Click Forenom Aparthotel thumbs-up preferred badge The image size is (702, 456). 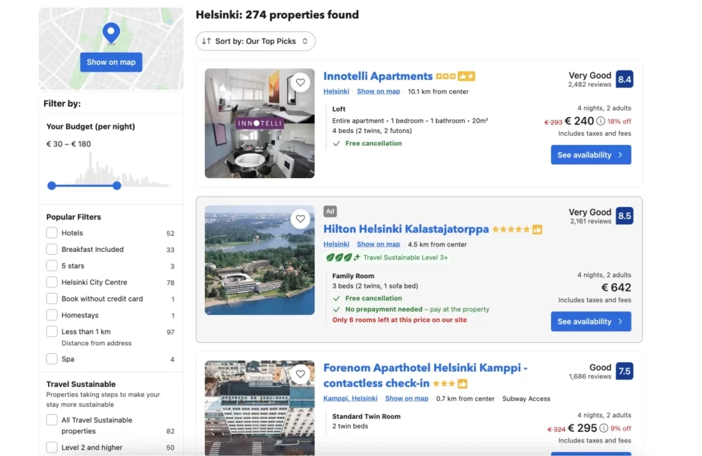pyautogui.click(x=463, y=383)
